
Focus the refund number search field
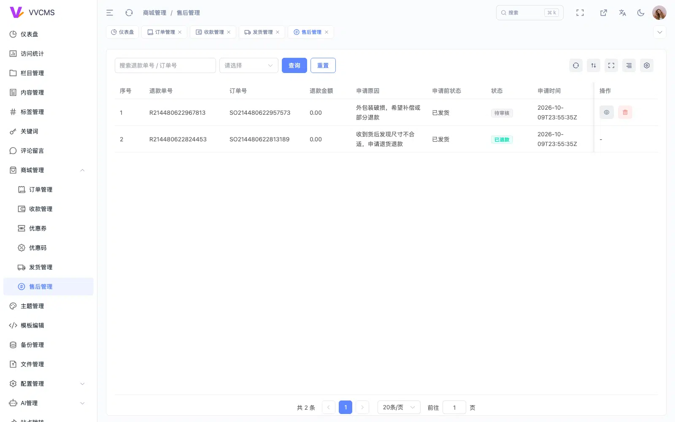165,65
